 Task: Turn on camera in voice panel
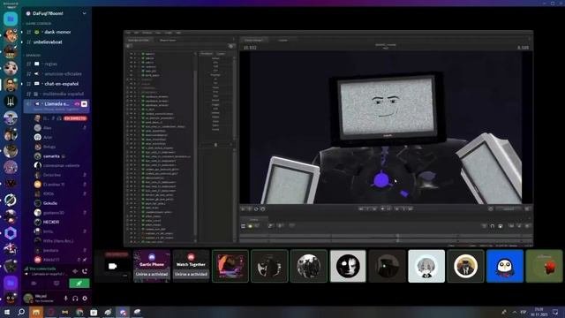click(x=34, y=284)
